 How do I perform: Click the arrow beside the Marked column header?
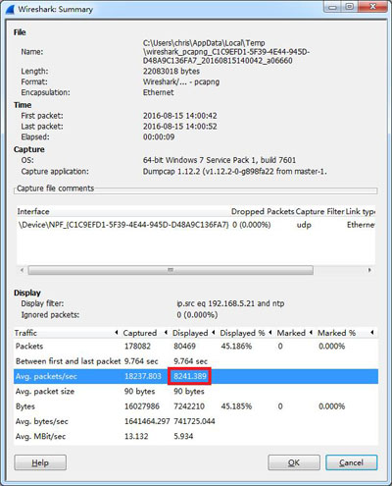tap(270, 333)
